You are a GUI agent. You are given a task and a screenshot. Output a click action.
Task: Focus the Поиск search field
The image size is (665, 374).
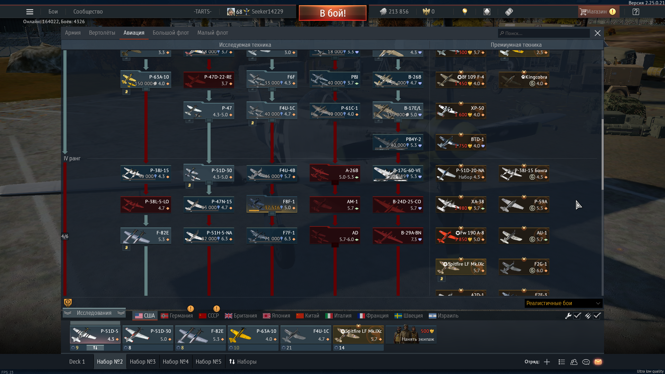click(544, 33)
